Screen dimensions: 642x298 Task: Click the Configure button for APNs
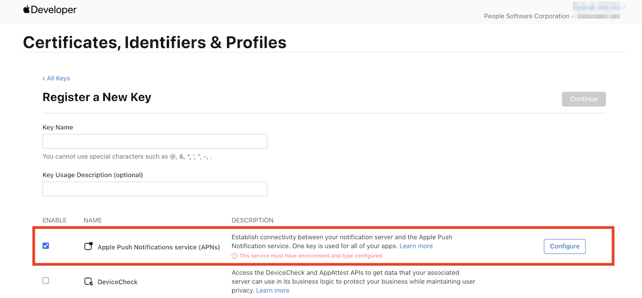click(565, 246)
